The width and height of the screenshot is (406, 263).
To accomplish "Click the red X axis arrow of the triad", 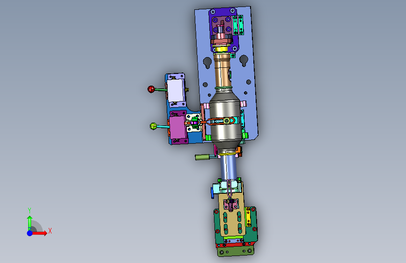I will click(x=39, y=233).
